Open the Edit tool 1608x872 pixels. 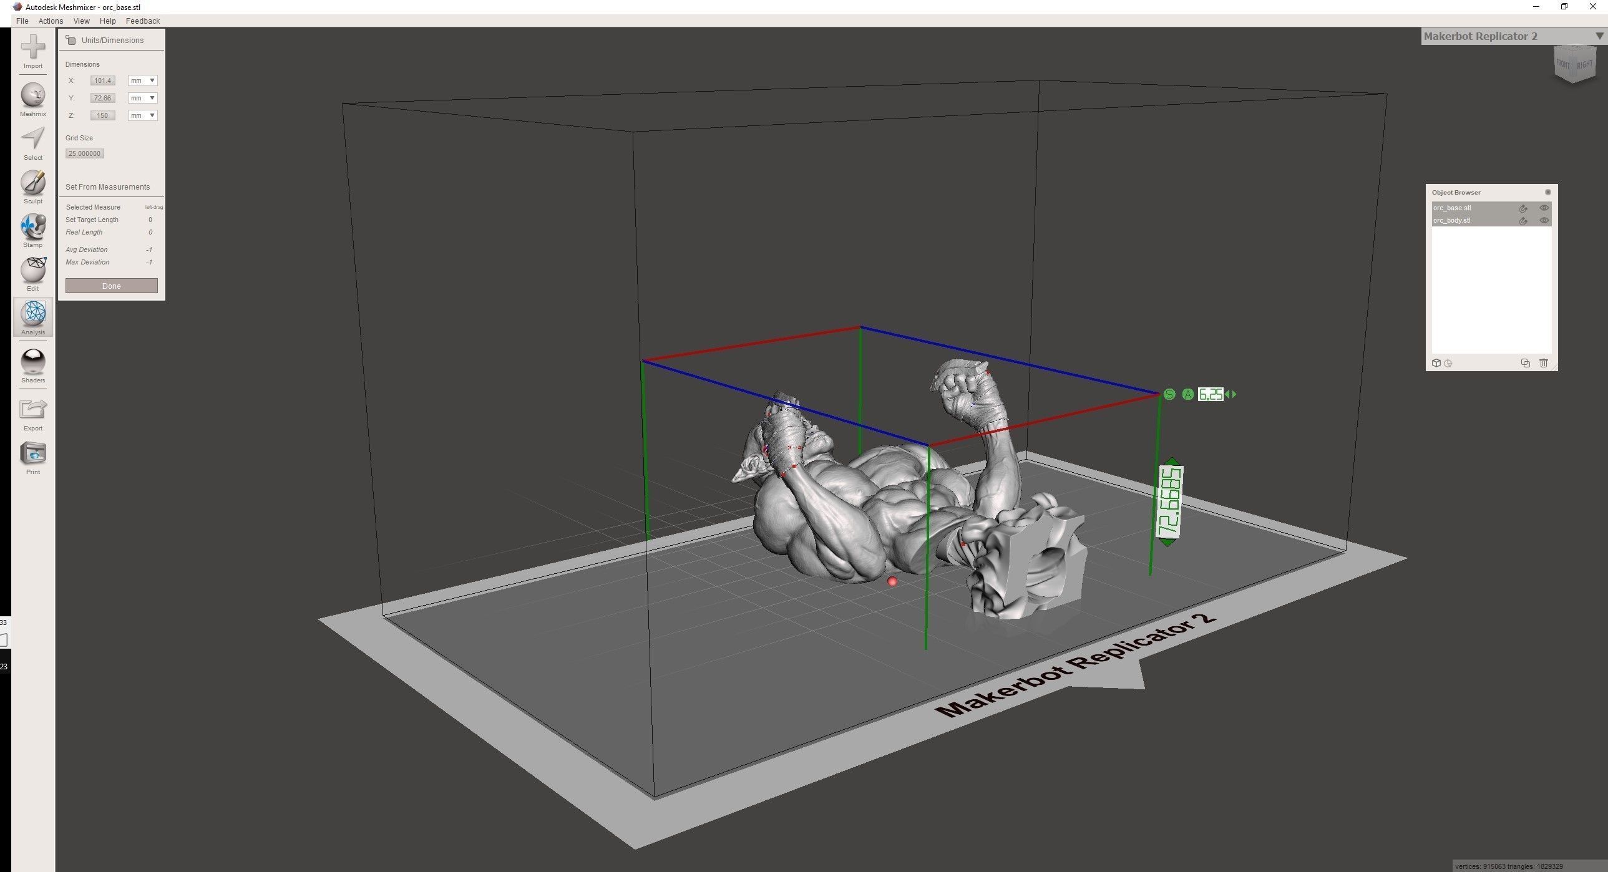tap(33, 274)
